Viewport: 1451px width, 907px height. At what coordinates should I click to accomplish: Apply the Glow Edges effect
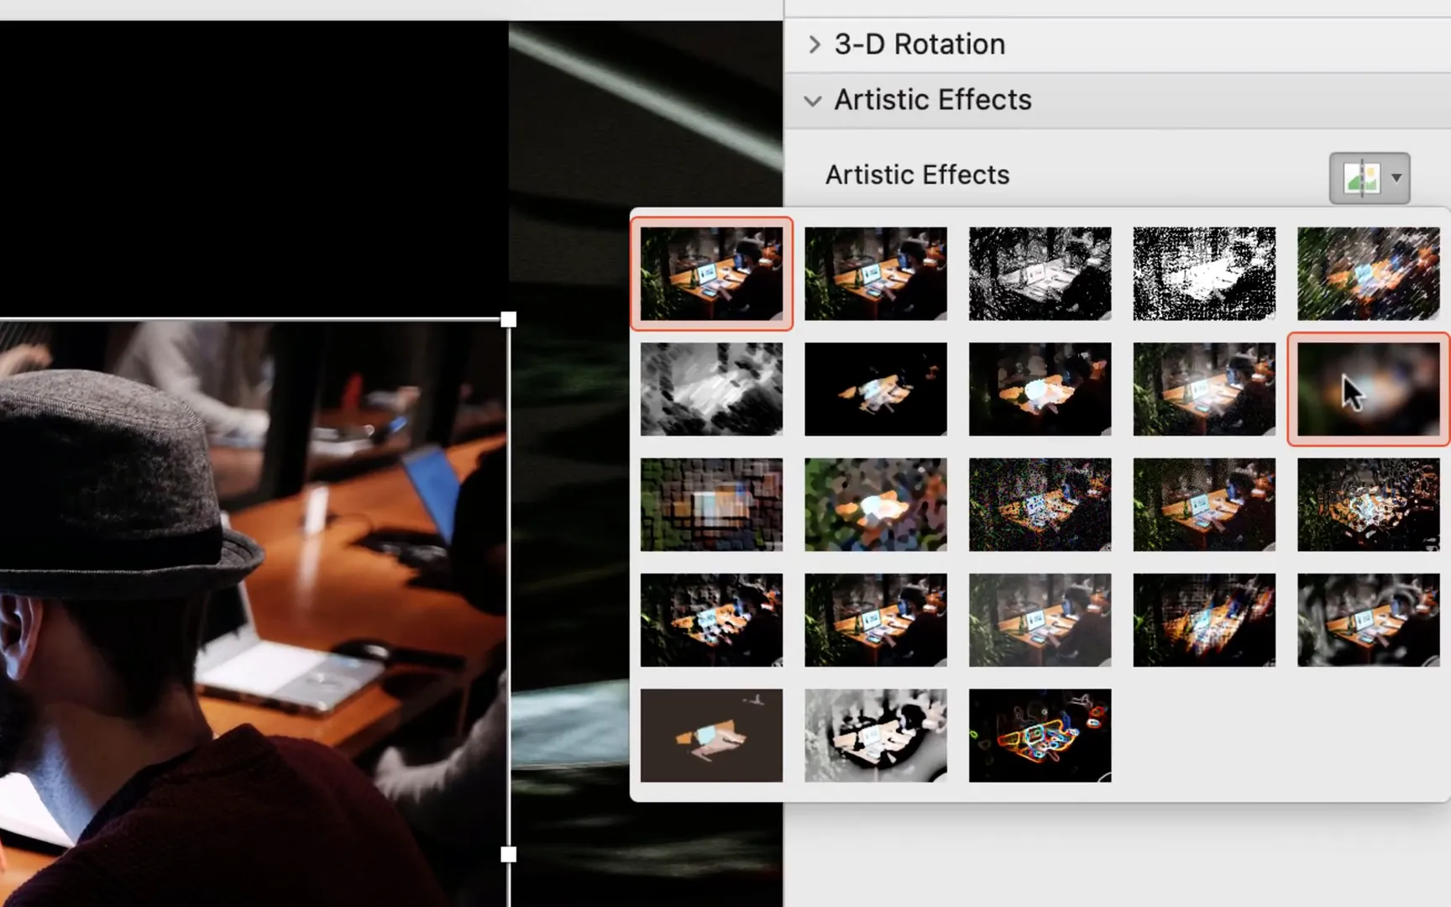click(1040, 735)
